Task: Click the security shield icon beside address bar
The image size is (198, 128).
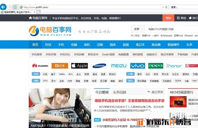Action: point(15,7)
